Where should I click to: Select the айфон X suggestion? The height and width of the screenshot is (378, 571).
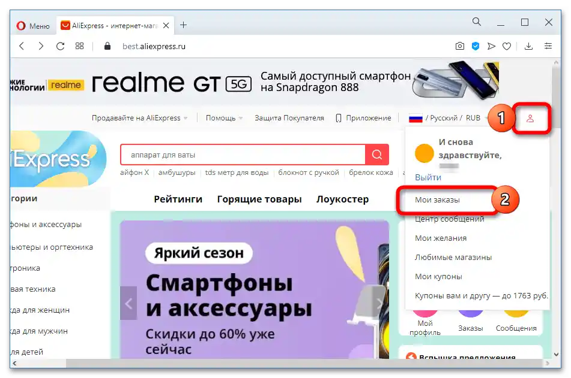point(134,173)
